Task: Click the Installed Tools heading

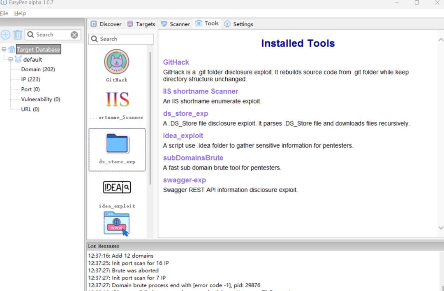Action: coord(298,43)
